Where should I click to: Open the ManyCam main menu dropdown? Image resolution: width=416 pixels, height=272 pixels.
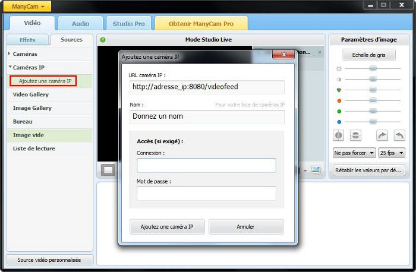(x=28, y=7)
